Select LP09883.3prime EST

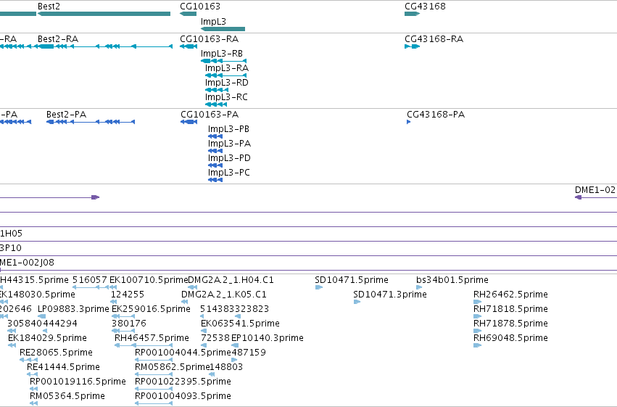[42, 316]
